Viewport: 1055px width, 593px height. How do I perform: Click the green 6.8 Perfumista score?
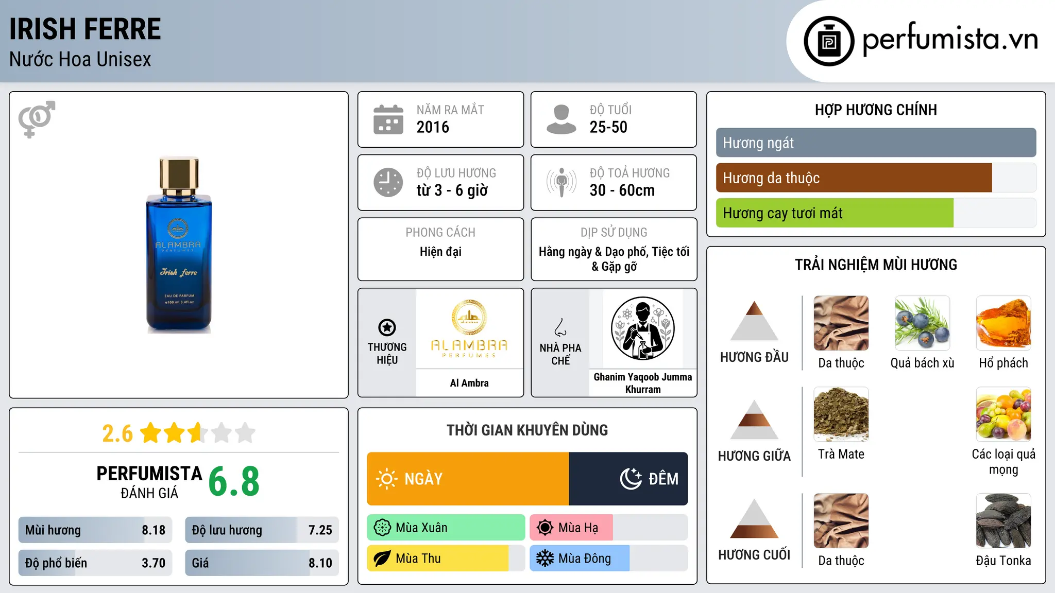click(234, 481)
